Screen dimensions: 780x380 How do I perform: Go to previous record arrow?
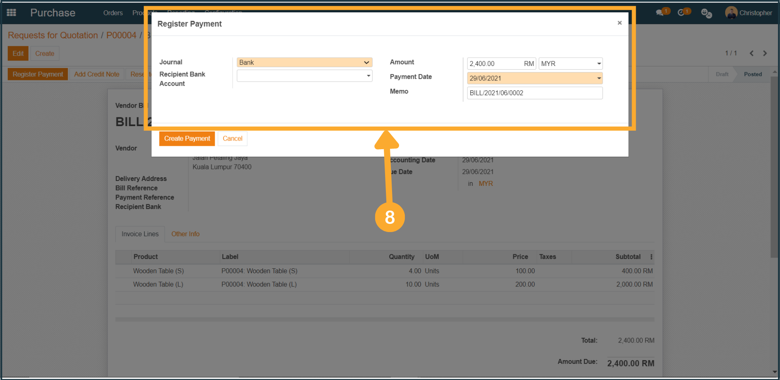pos(752,53)
